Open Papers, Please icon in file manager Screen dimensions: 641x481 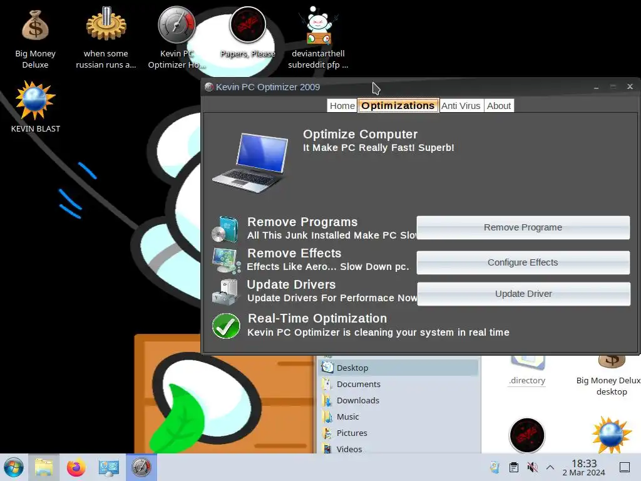527,435
